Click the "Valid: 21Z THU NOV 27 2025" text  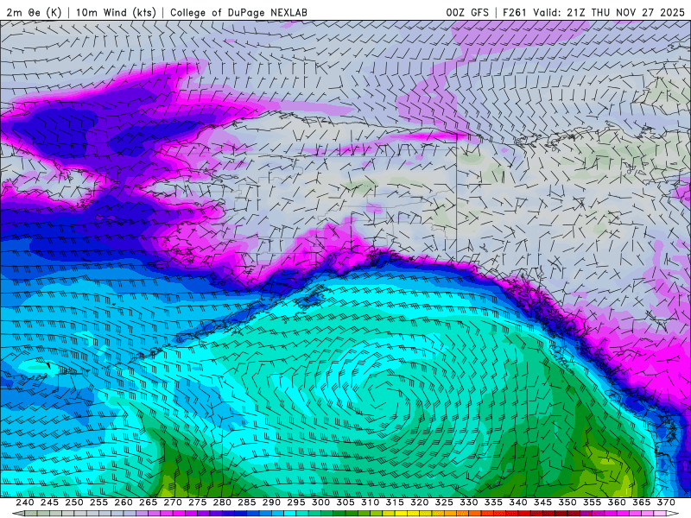[x=609, y=12]
